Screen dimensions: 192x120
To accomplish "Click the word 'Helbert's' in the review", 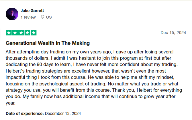I will [15, 71].
